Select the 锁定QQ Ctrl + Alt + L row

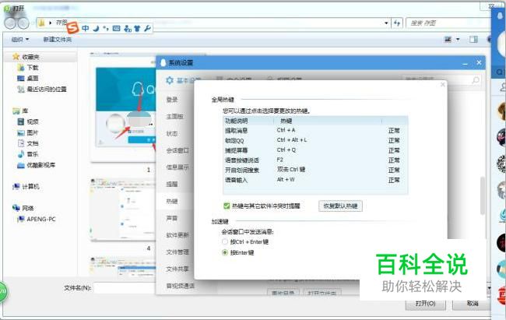315,140
